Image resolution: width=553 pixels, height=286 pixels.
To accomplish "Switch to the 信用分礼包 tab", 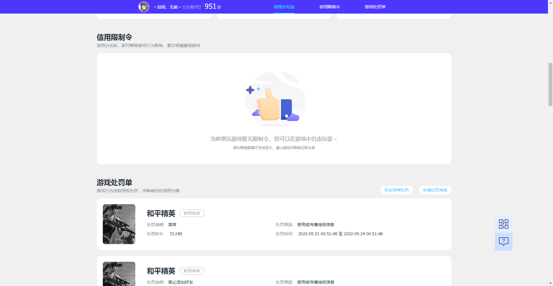I will point(284,7).
